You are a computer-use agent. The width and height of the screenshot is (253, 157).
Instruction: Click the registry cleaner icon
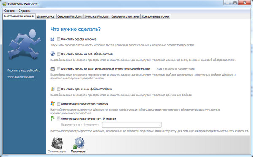tap(52, 39)
